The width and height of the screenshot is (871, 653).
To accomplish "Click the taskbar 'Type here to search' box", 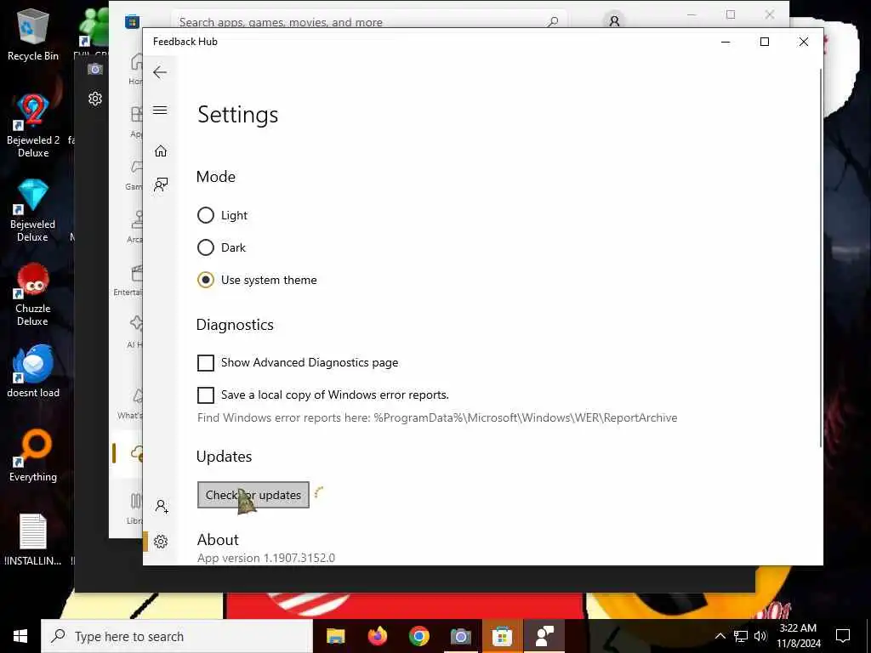I will point(177,636).
